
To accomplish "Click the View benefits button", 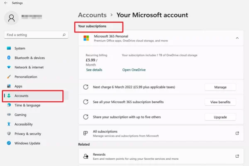I will pos(220,102).
